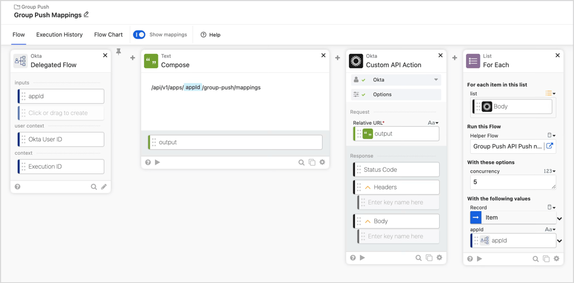
Task: Click the 'Click or drag to create' input
Action: [x=61, y=113]
